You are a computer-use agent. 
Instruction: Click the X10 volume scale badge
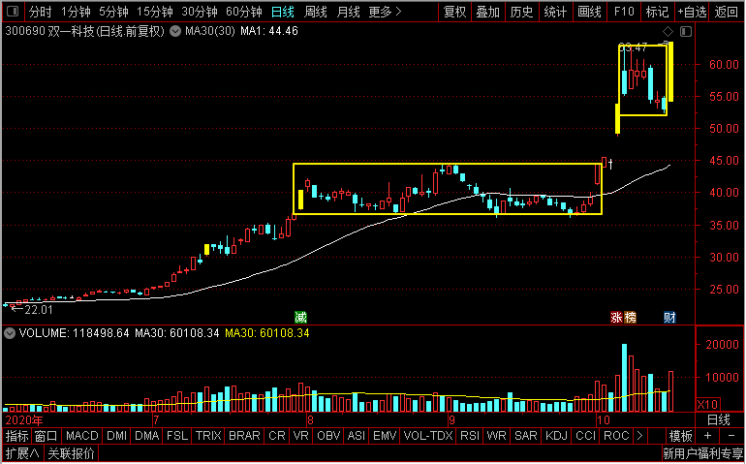pos(708,405)
